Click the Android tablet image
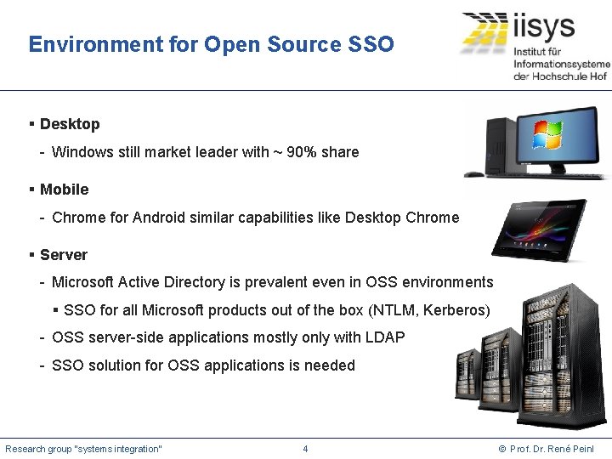Image resolution: width=612 pixels, height=459 pixels. click(540, 229)
